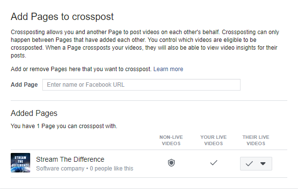This screenshot has height=189, width=298.
Task: Select the Stream The Difference page name
Action: 70,159
